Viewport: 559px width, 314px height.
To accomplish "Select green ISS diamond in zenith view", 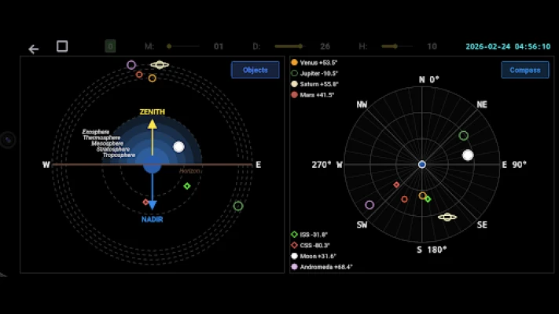I will (187, 186).
